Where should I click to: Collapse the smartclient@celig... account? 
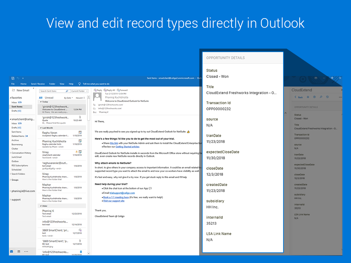pos(10,120)
